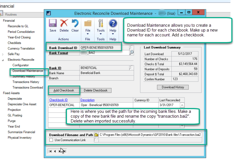Click the BENEFICIAL Bank ID field
Screen dimensions: 235x162
point(104,68)
